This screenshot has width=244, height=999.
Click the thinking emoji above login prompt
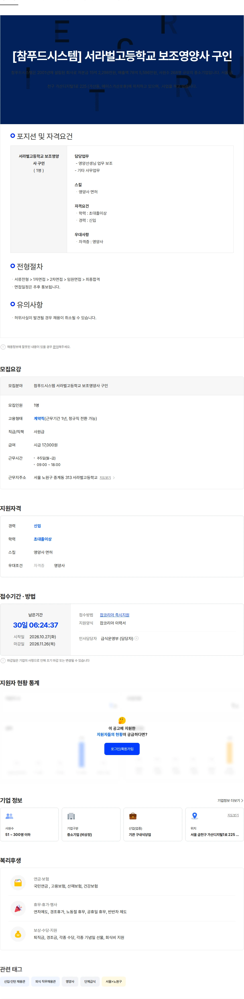click(121, 720)
